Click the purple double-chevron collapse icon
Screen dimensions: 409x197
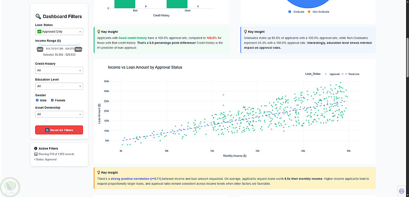(x=402, y=191)
